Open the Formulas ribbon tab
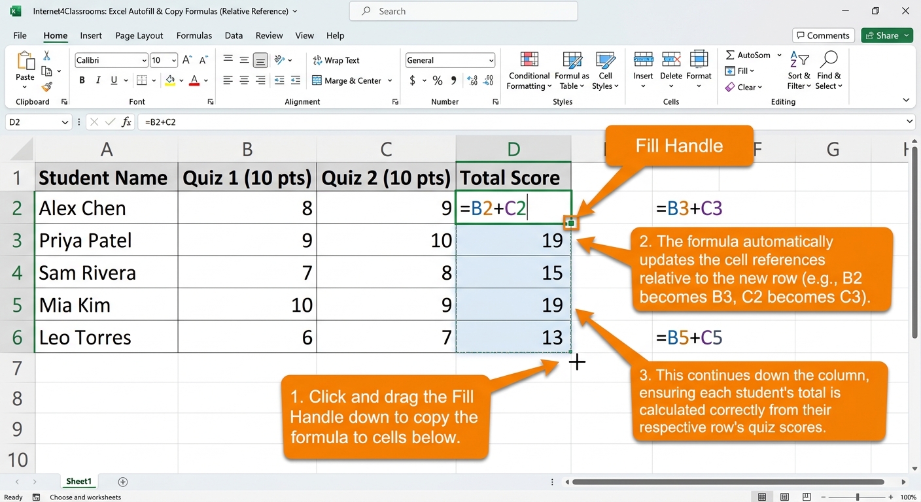The image size is (921, 502). point(194,35)
